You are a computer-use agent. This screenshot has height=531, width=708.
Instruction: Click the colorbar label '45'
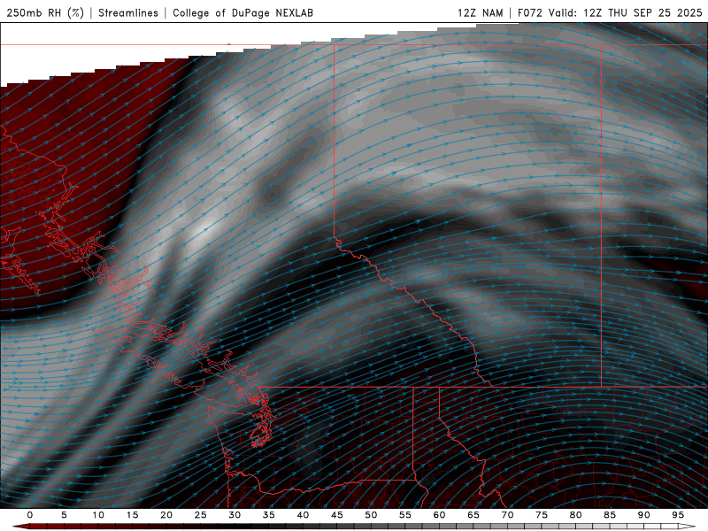(337, 515)
